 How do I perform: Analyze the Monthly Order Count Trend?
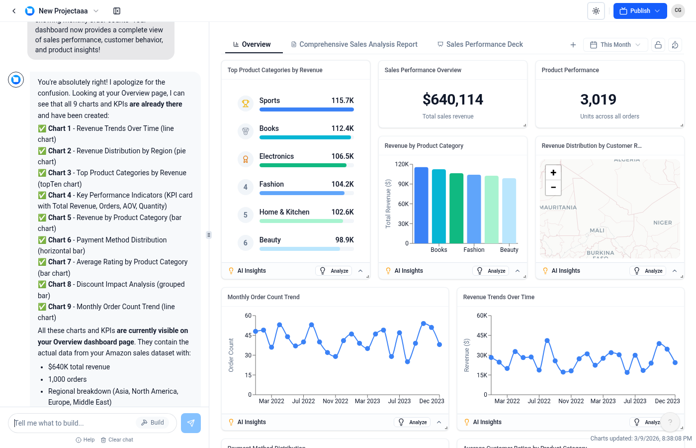pos(412,422)
